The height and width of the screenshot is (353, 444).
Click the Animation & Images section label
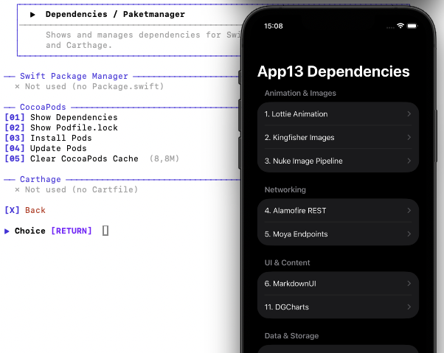coord(300,93)
